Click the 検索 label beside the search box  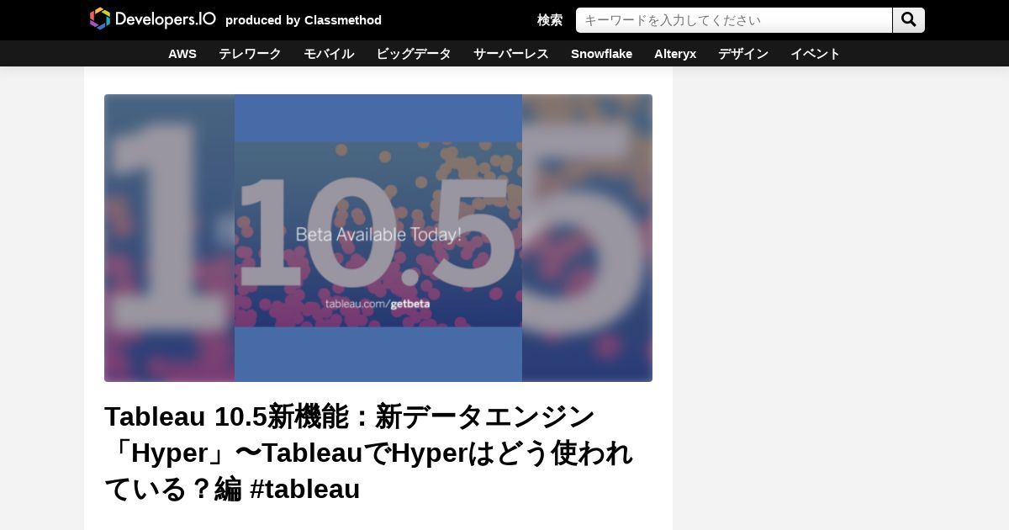coord(550,20)
